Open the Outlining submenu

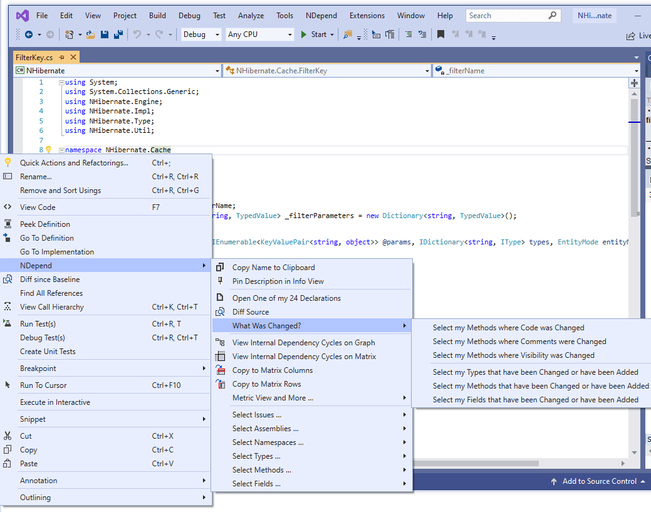pyautogui.click(x=107, y=498)
